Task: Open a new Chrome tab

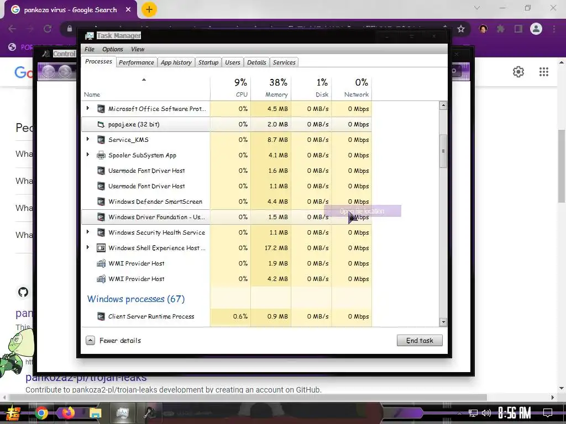Action: pyautogui.click(x=149, y=9)
